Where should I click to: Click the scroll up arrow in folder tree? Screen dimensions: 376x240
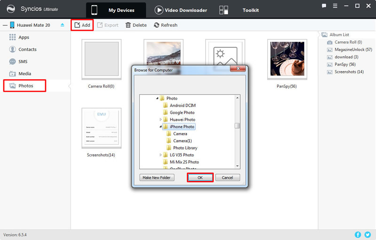point(237,98)
